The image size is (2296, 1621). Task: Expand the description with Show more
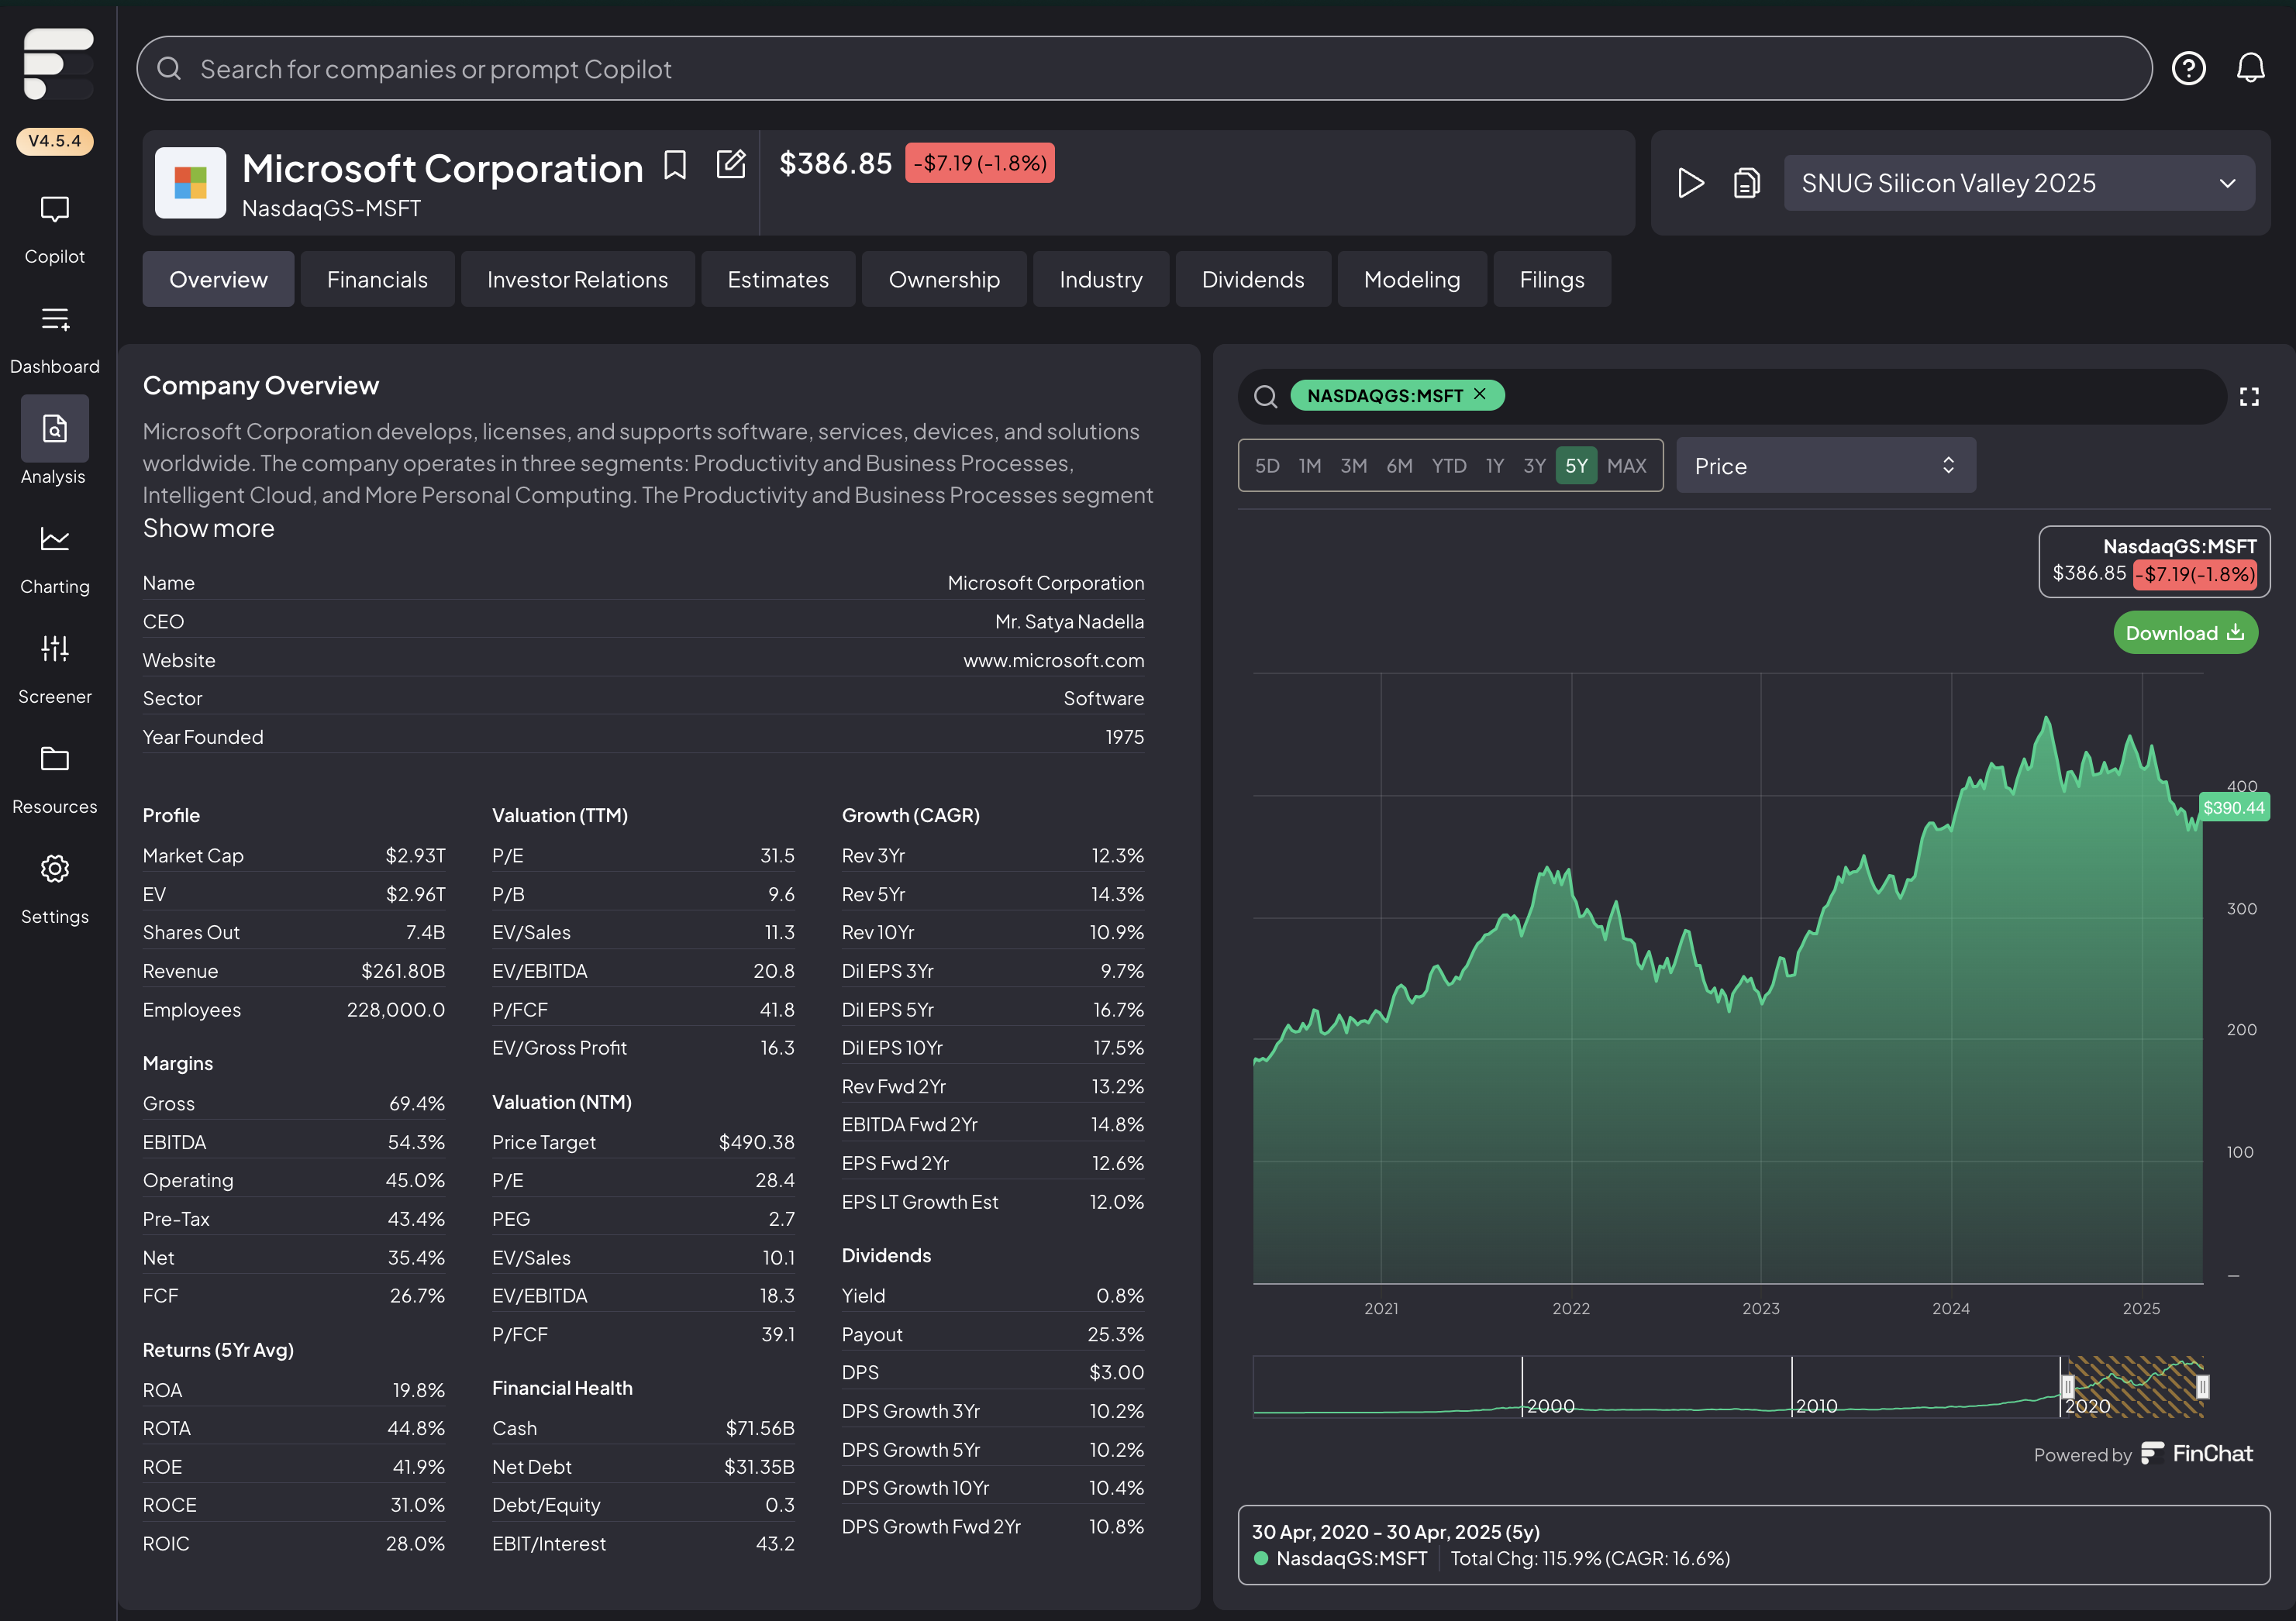coord(208,528)
